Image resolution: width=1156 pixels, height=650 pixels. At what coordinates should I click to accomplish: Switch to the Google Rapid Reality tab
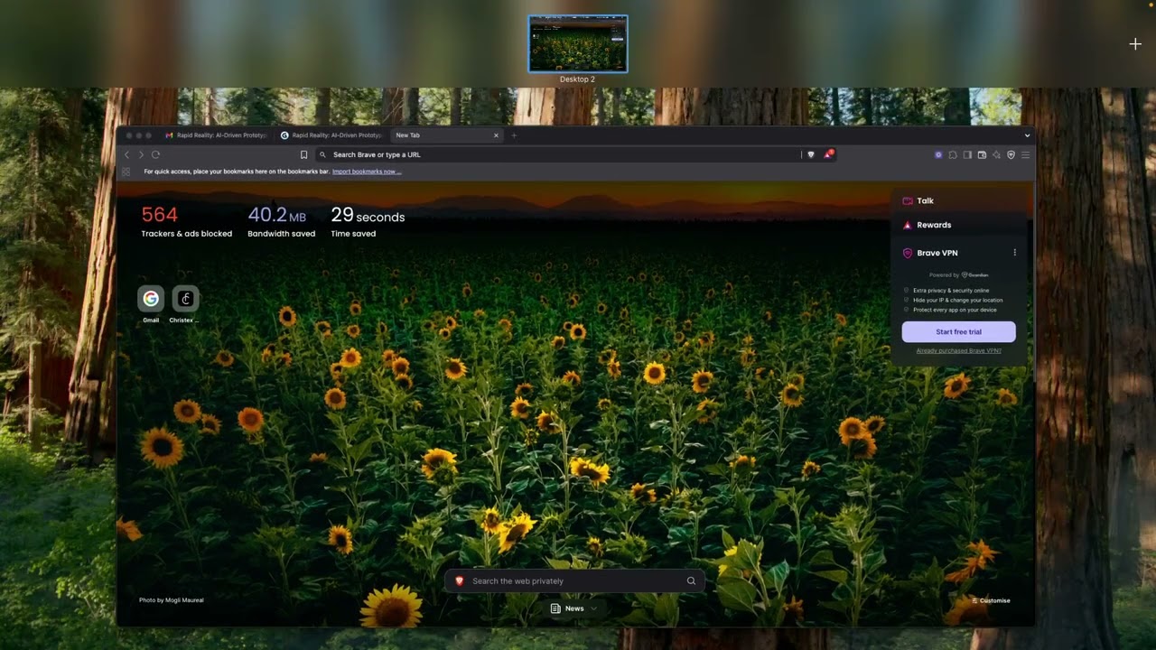(x=331, y=135)
